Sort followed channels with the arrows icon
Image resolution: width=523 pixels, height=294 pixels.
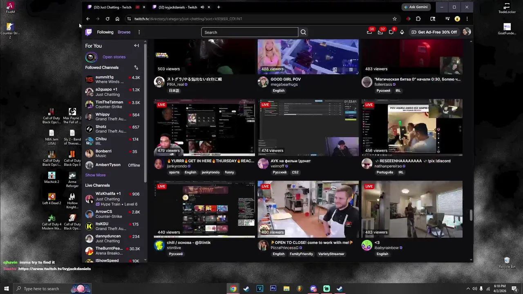136,67
